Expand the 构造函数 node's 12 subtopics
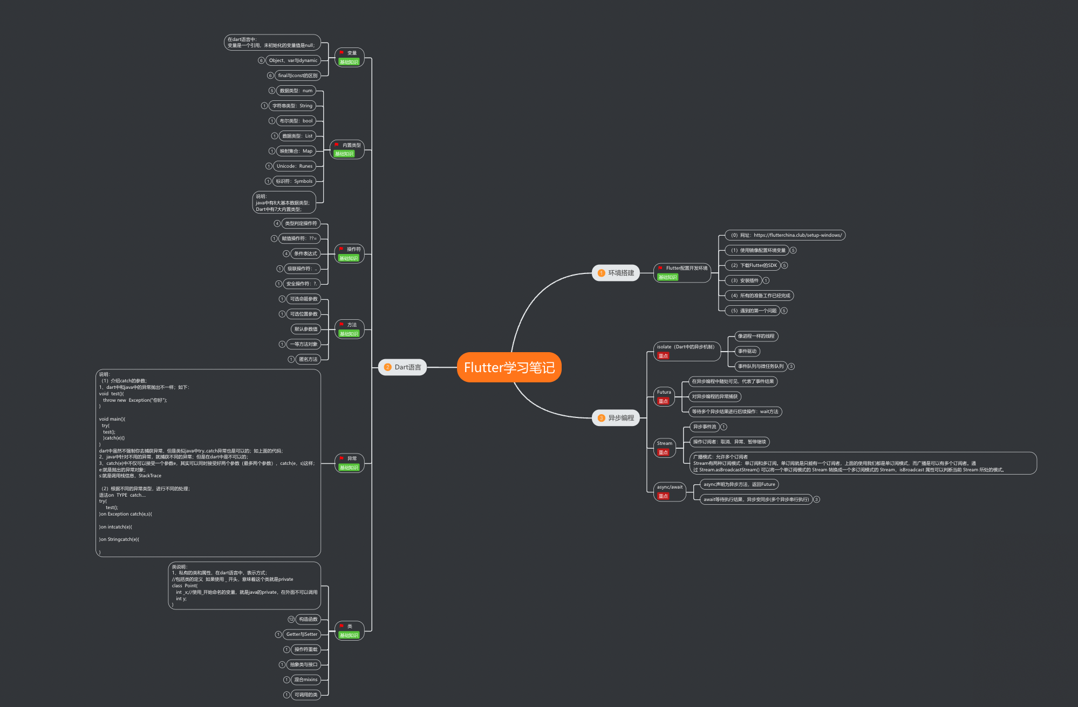The height and width of the screenshot is (707, 1078). click(291, 619)
